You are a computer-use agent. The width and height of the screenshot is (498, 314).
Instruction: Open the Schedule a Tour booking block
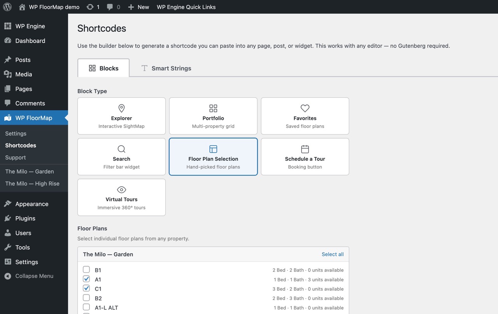[x=305, y=156]
